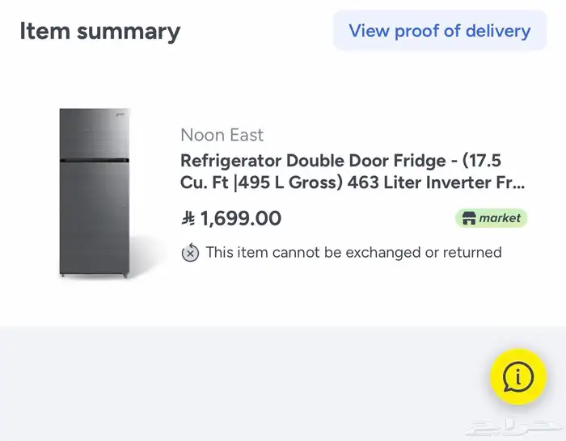Click the fridge's upper freezer door
Screen dimensions: 566x441
95,134
